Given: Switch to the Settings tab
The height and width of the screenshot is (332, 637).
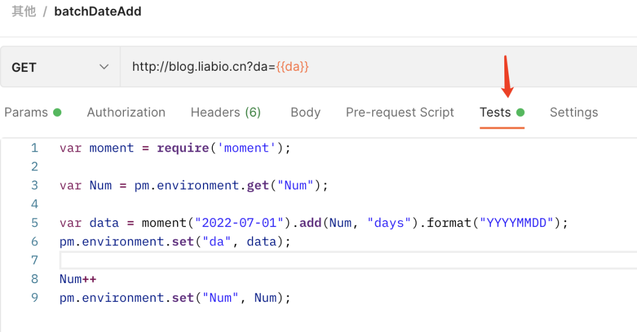Looking at the screenshot, I should click(x=573, y=112).
